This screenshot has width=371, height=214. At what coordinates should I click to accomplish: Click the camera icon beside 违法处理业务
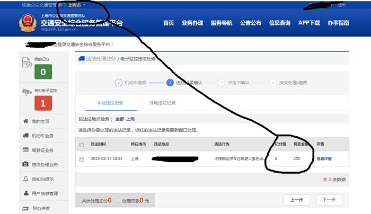pyautogui.click(x=25, y=164)
